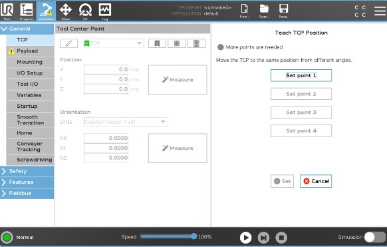Delete TCP with trash icon

pyautogui.click(x=196, y=43)
